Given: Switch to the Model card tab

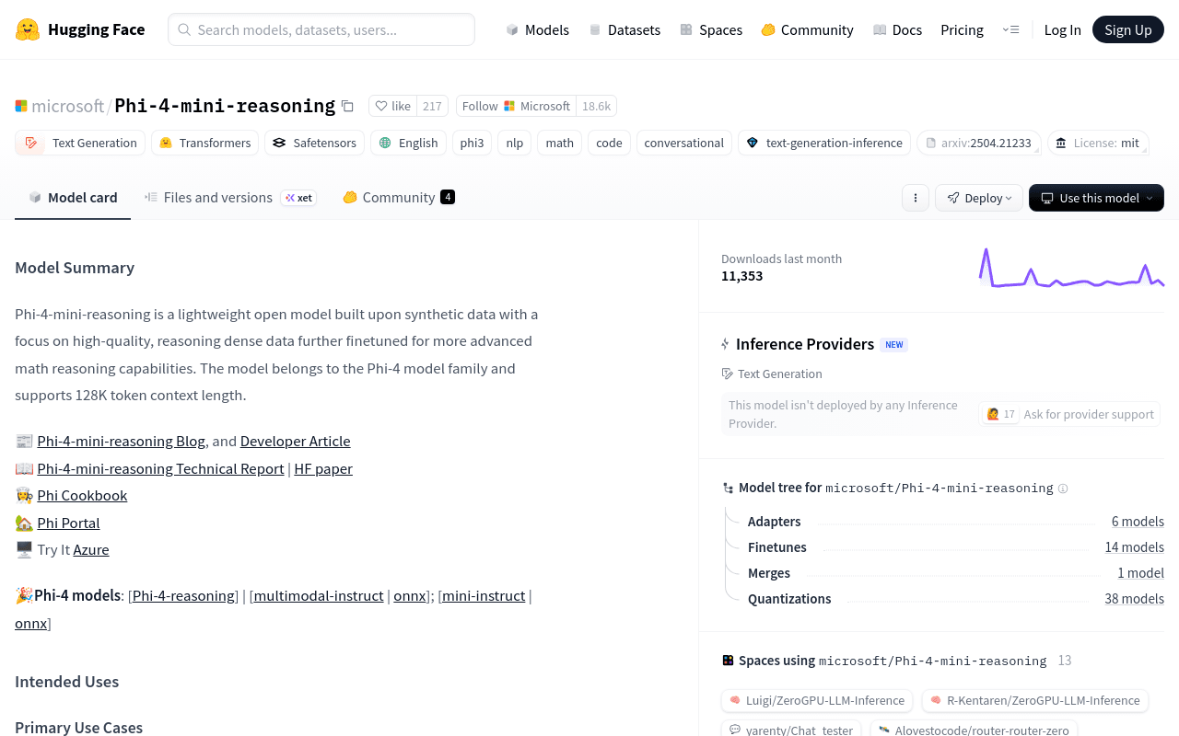Looking at the screenshot, I should tap(73, 197).
